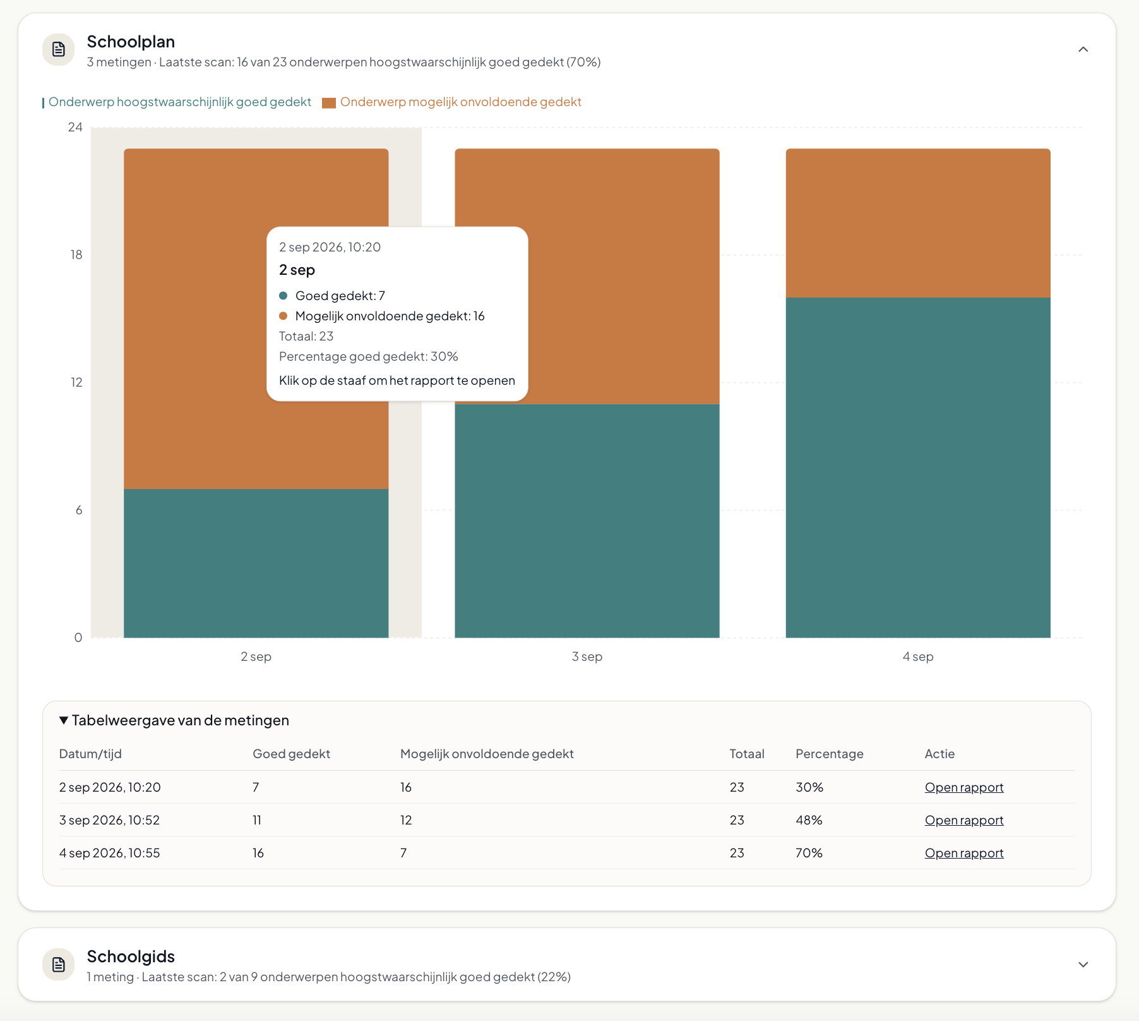Click the 'Totaal' column header
1139x1021 pixels.
pyautogui.click(x=747, y=754)
